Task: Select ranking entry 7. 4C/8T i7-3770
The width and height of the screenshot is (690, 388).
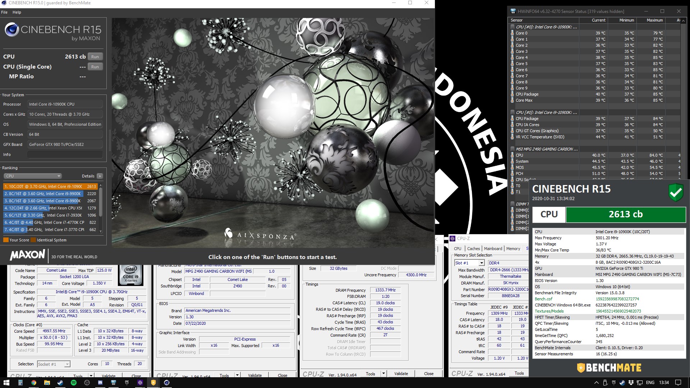Action: click(50, 230)
